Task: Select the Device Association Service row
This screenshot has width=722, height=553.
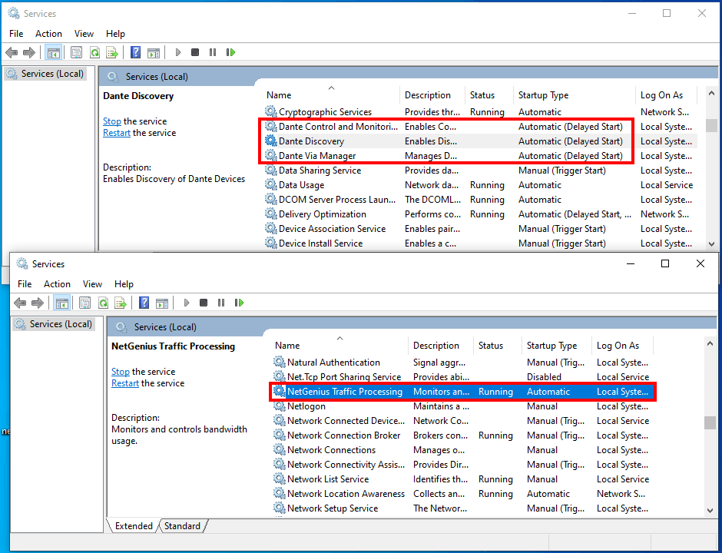Action: pos(480,229)
